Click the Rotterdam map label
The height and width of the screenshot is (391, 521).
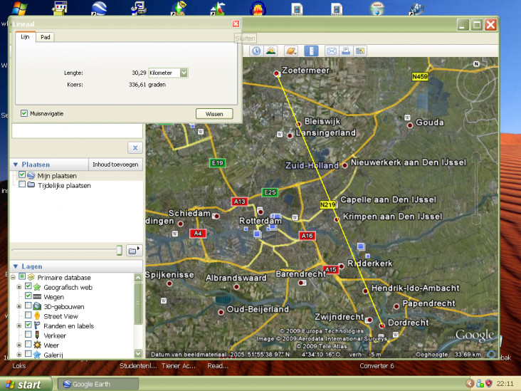[x=260, y=221]
